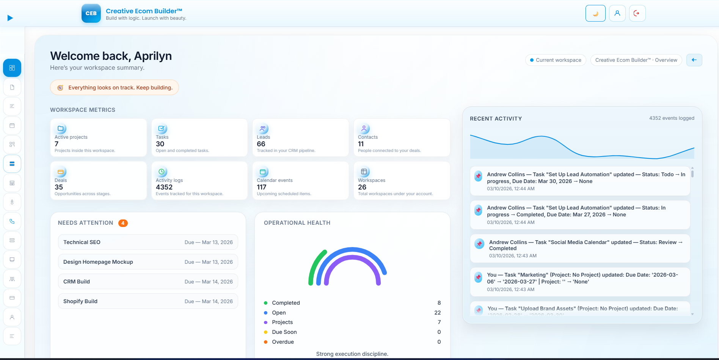The image size is (719, 360).
Task: Log out using the red sign-out icon
Action: [637, 13]
